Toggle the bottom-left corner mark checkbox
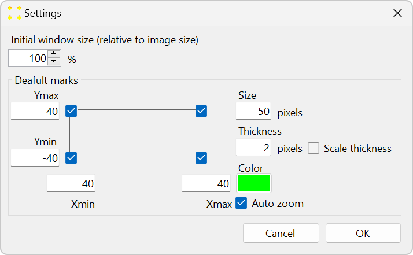This screenshot has width=413, height=255. click(71, 157)
